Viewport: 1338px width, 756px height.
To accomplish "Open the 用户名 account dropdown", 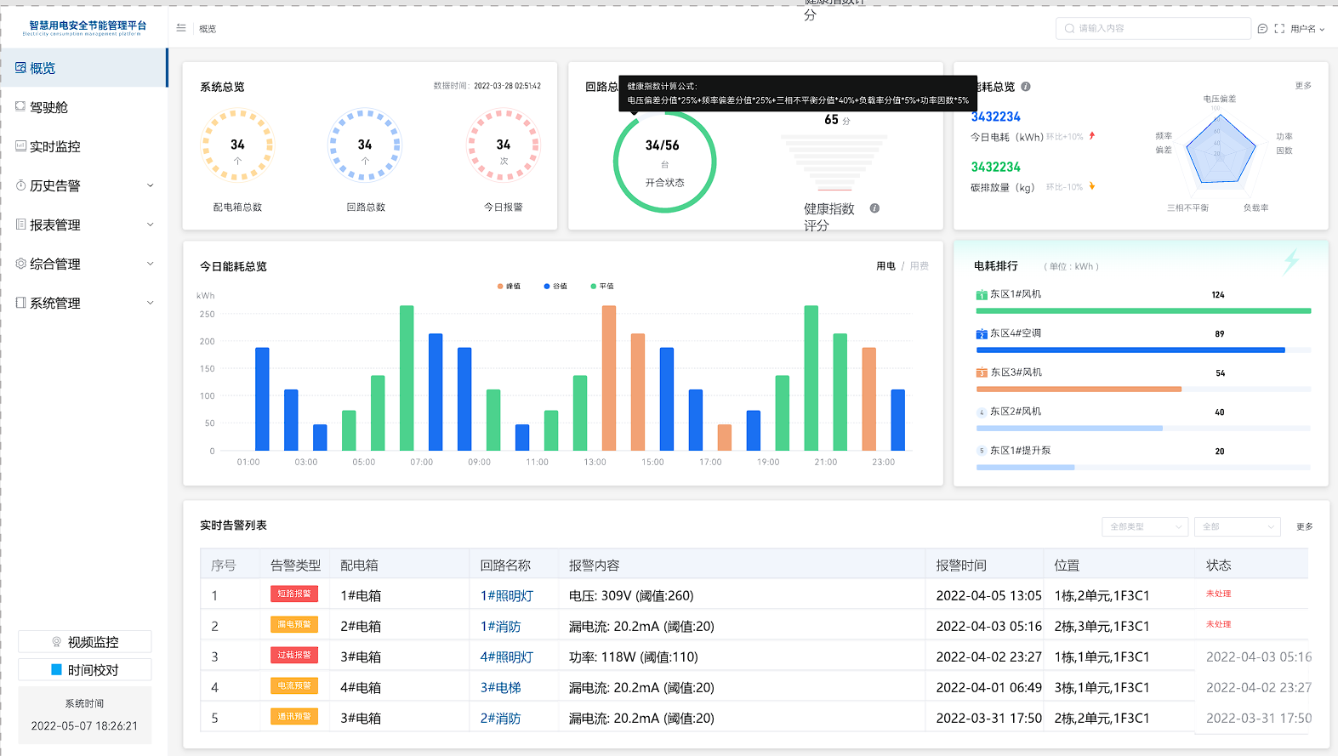I will tap(1307, 29).
